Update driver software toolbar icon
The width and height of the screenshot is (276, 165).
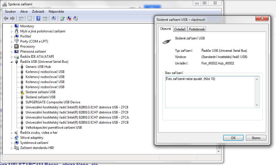(62, 18)
